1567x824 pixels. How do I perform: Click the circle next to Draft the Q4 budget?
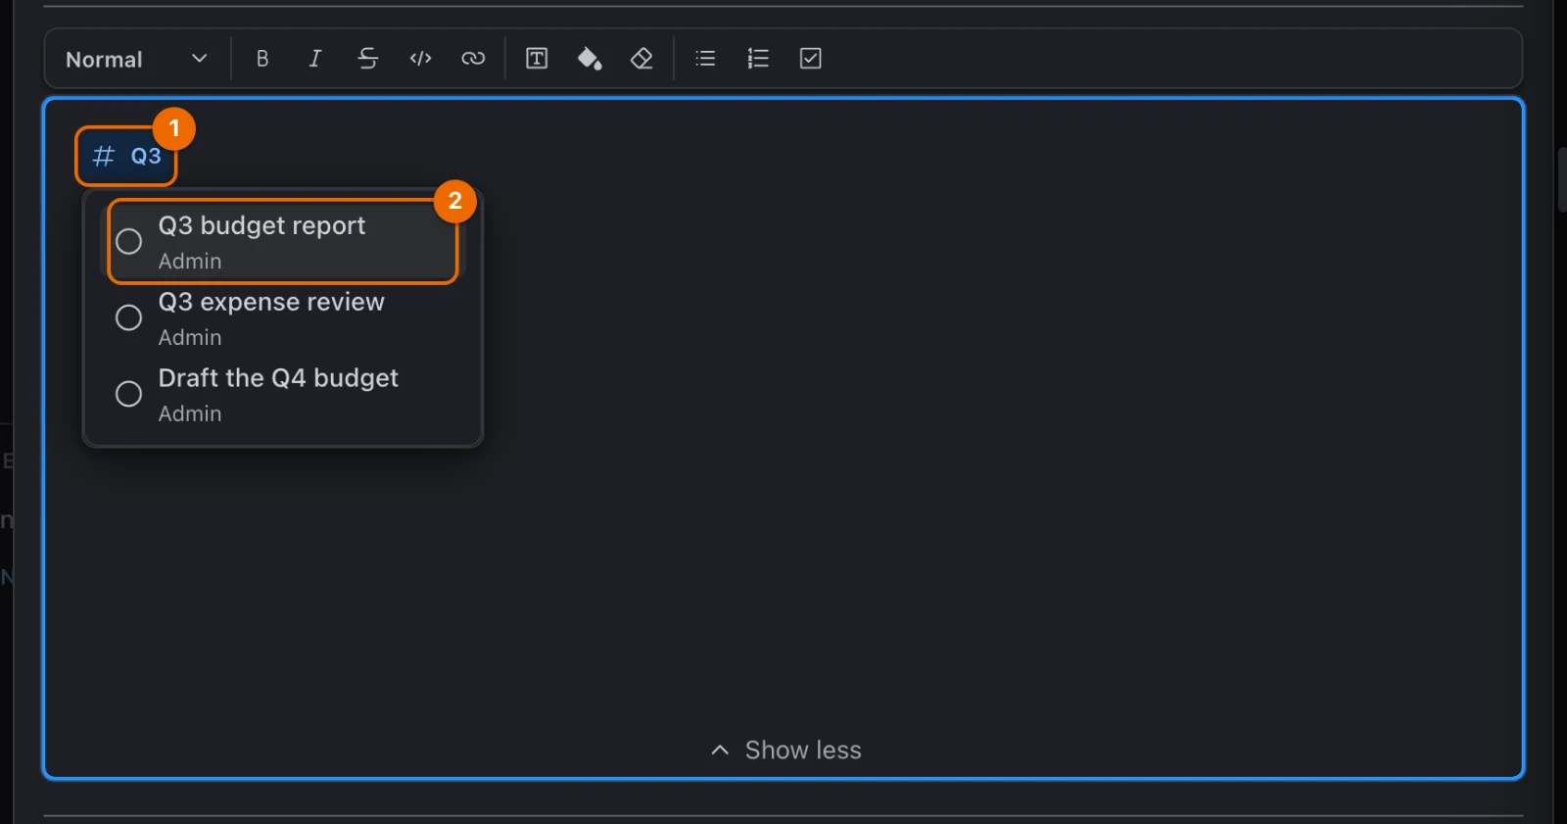(128, 394)
